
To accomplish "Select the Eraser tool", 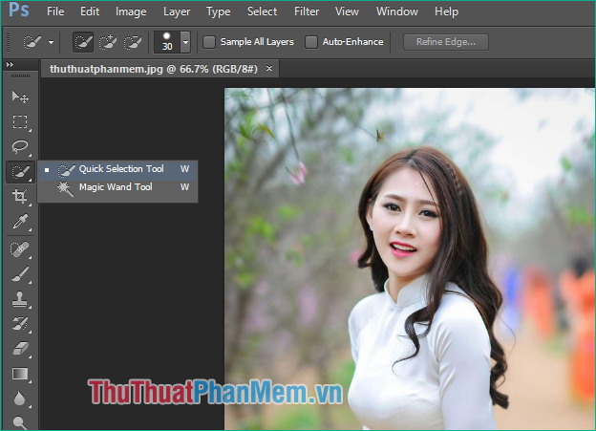I will coord(20,349).
